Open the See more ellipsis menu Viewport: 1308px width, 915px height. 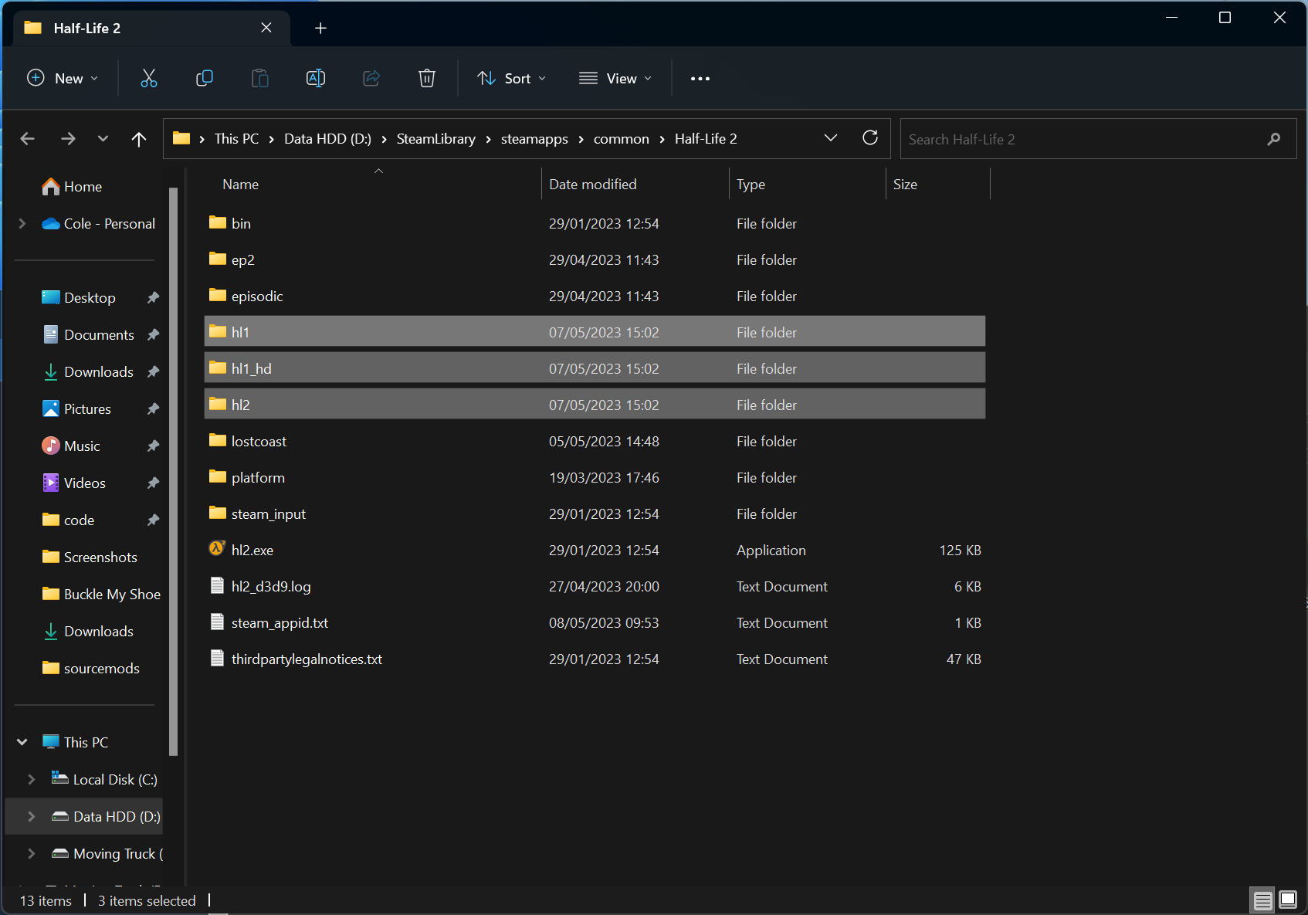pos(700,79)
